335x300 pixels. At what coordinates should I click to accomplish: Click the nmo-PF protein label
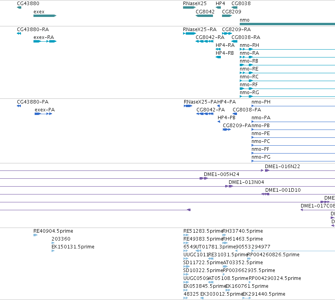point(260,149)
